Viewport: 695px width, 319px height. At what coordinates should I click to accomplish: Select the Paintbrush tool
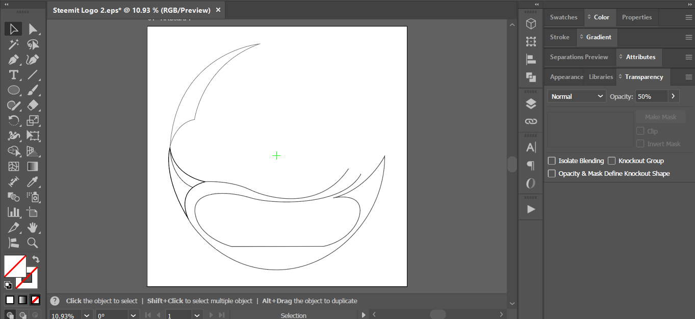tap(33, 90)
